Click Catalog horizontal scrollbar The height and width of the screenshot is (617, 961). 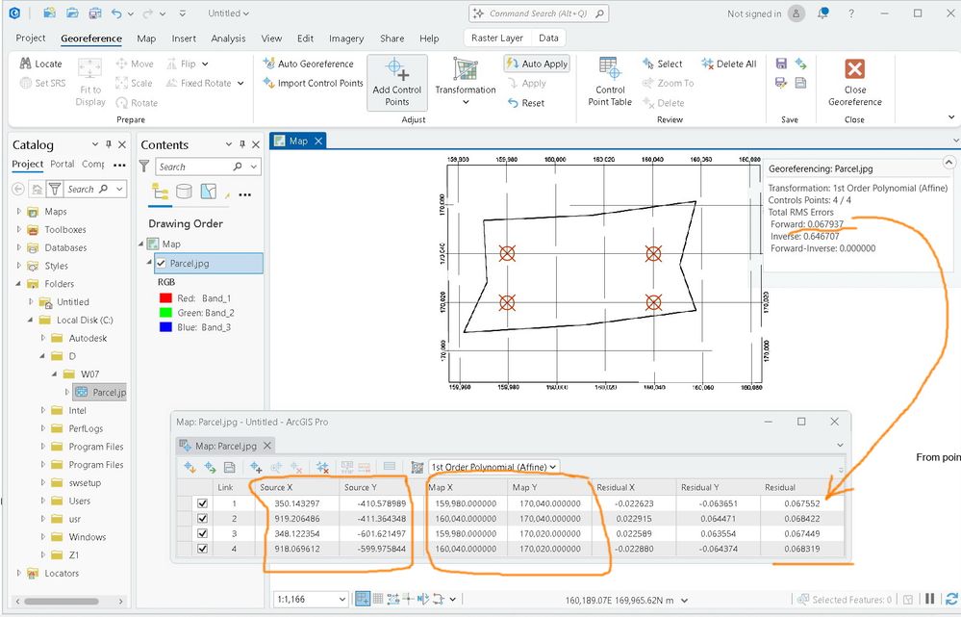pyautogui.click(x=62, y=602)
